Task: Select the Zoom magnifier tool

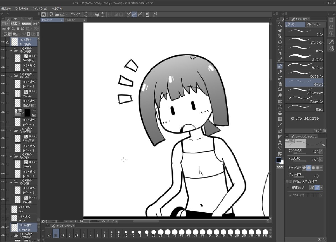Action: (280, 24)
